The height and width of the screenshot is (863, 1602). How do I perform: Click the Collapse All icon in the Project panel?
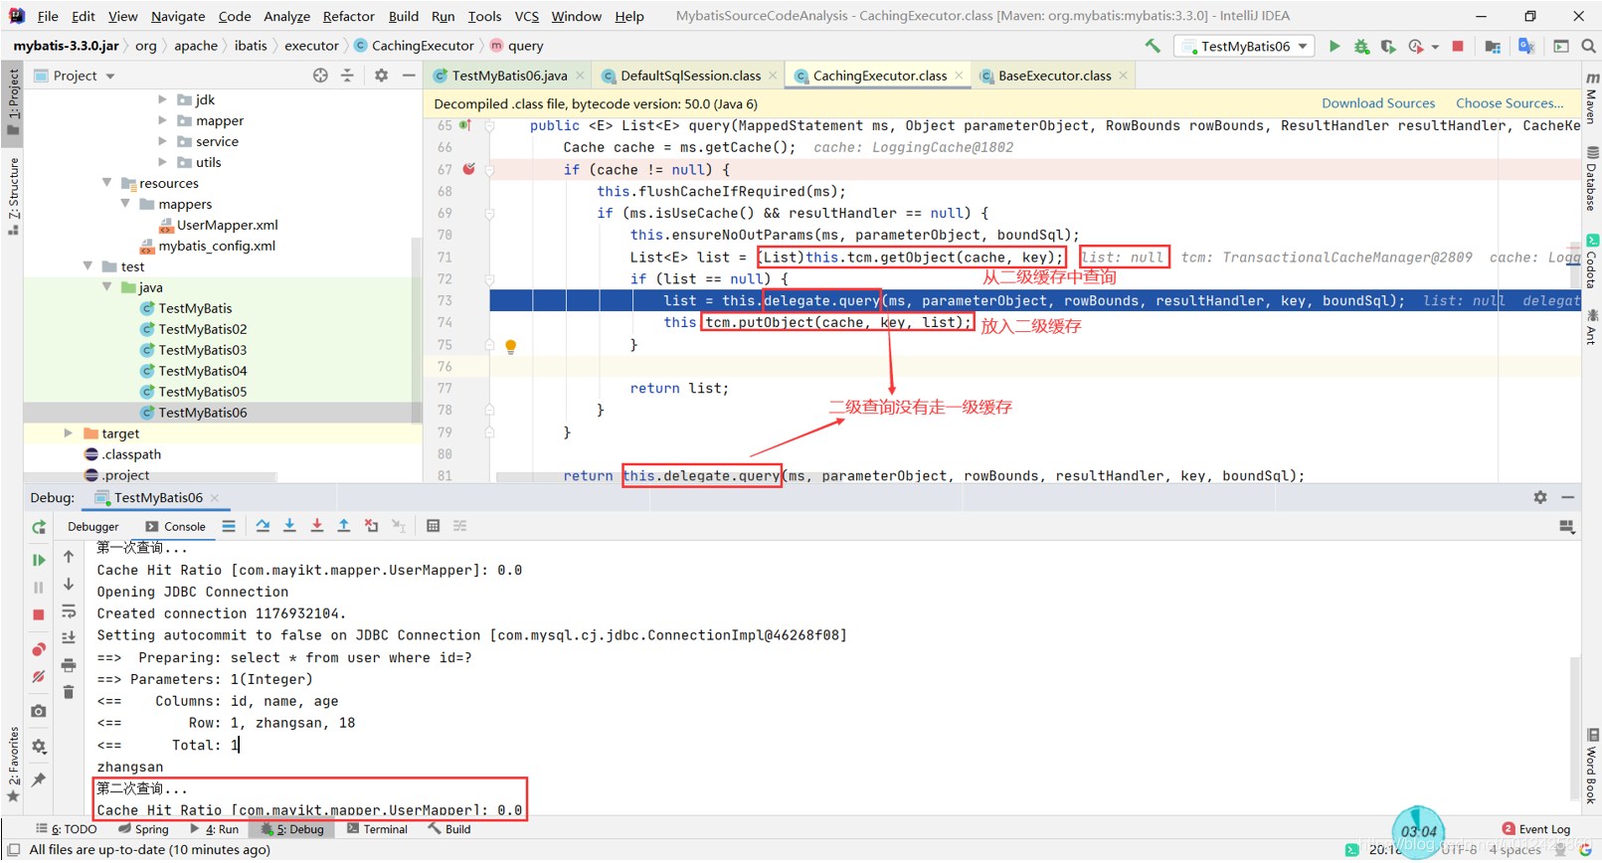coord(347,76)
